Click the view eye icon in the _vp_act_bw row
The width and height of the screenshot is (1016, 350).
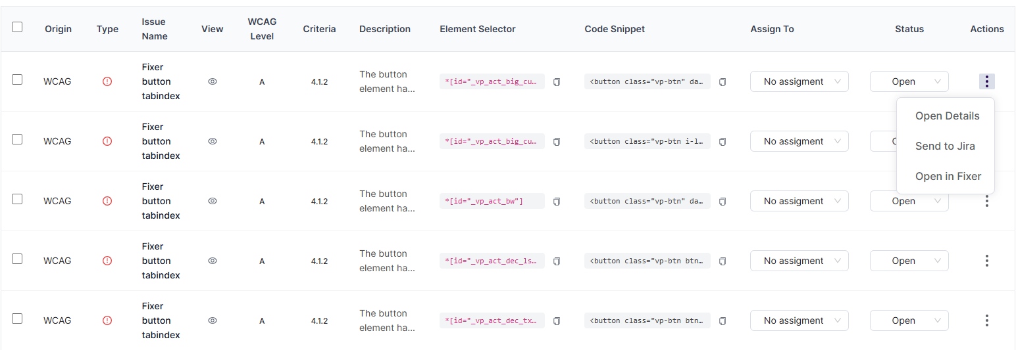pos(213,201)
